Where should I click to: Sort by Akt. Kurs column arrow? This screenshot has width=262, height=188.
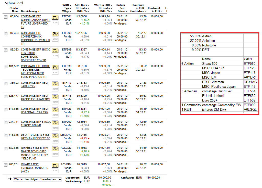pyautogui.click(x=88, y=5)
